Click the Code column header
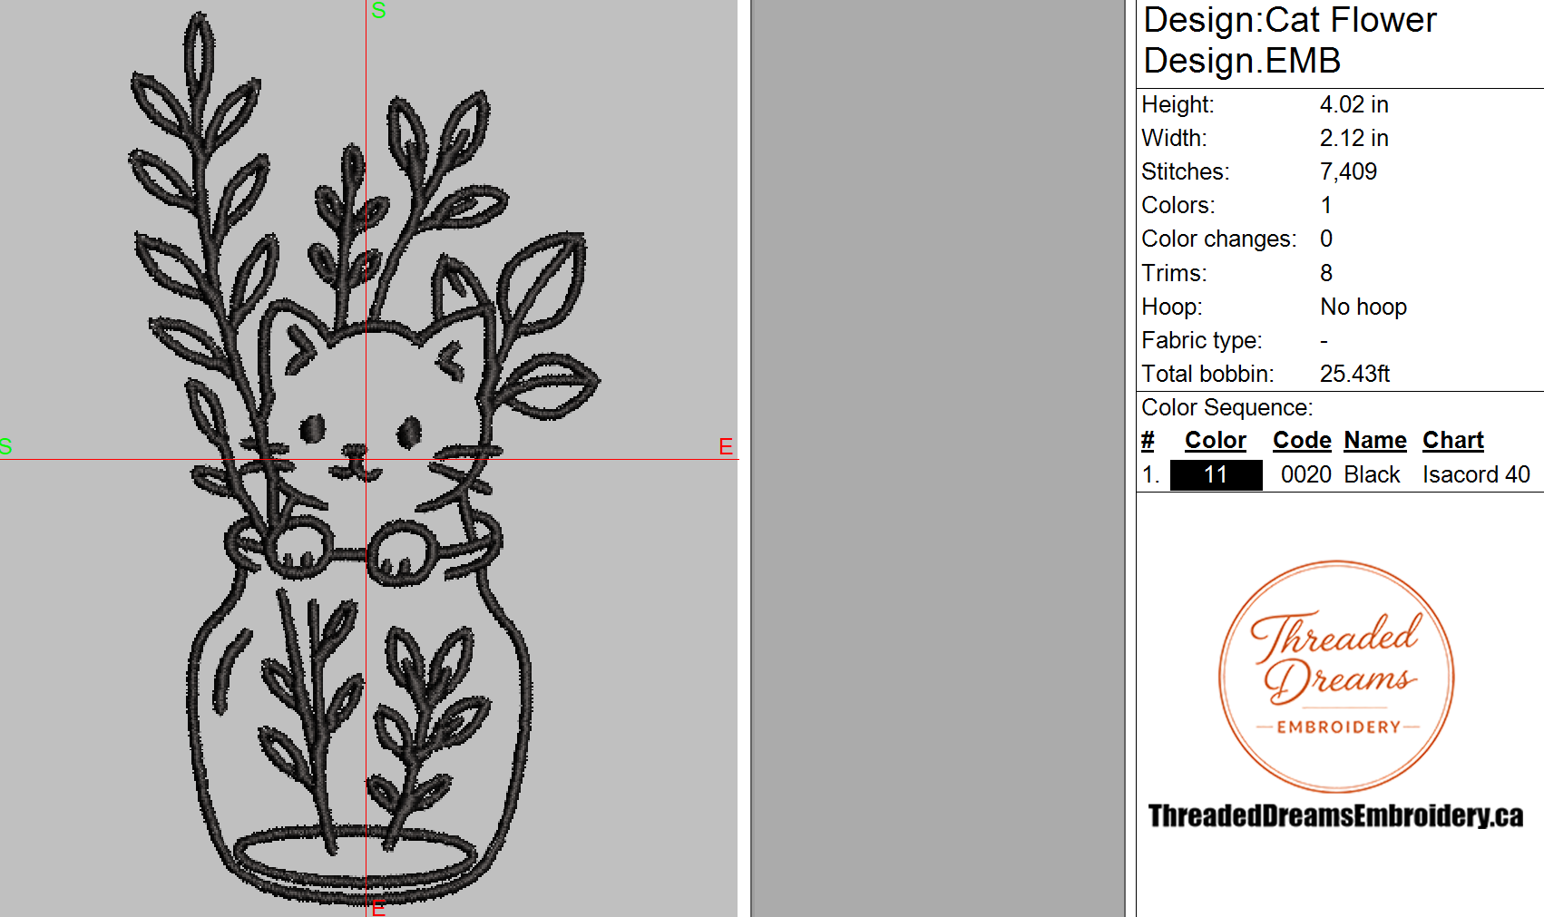The width and height of the screenshot is (1544, 917). point(1302,440)
